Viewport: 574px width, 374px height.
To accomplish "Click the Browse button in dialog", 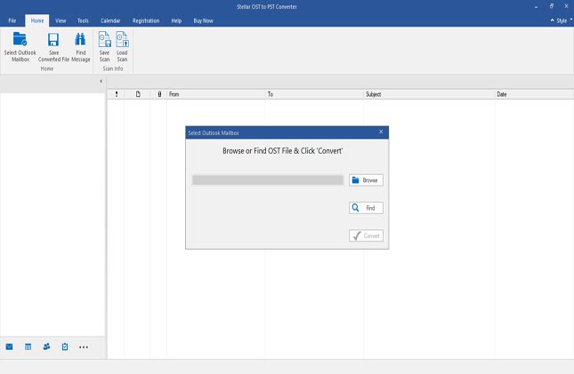I will click(366, 180).
